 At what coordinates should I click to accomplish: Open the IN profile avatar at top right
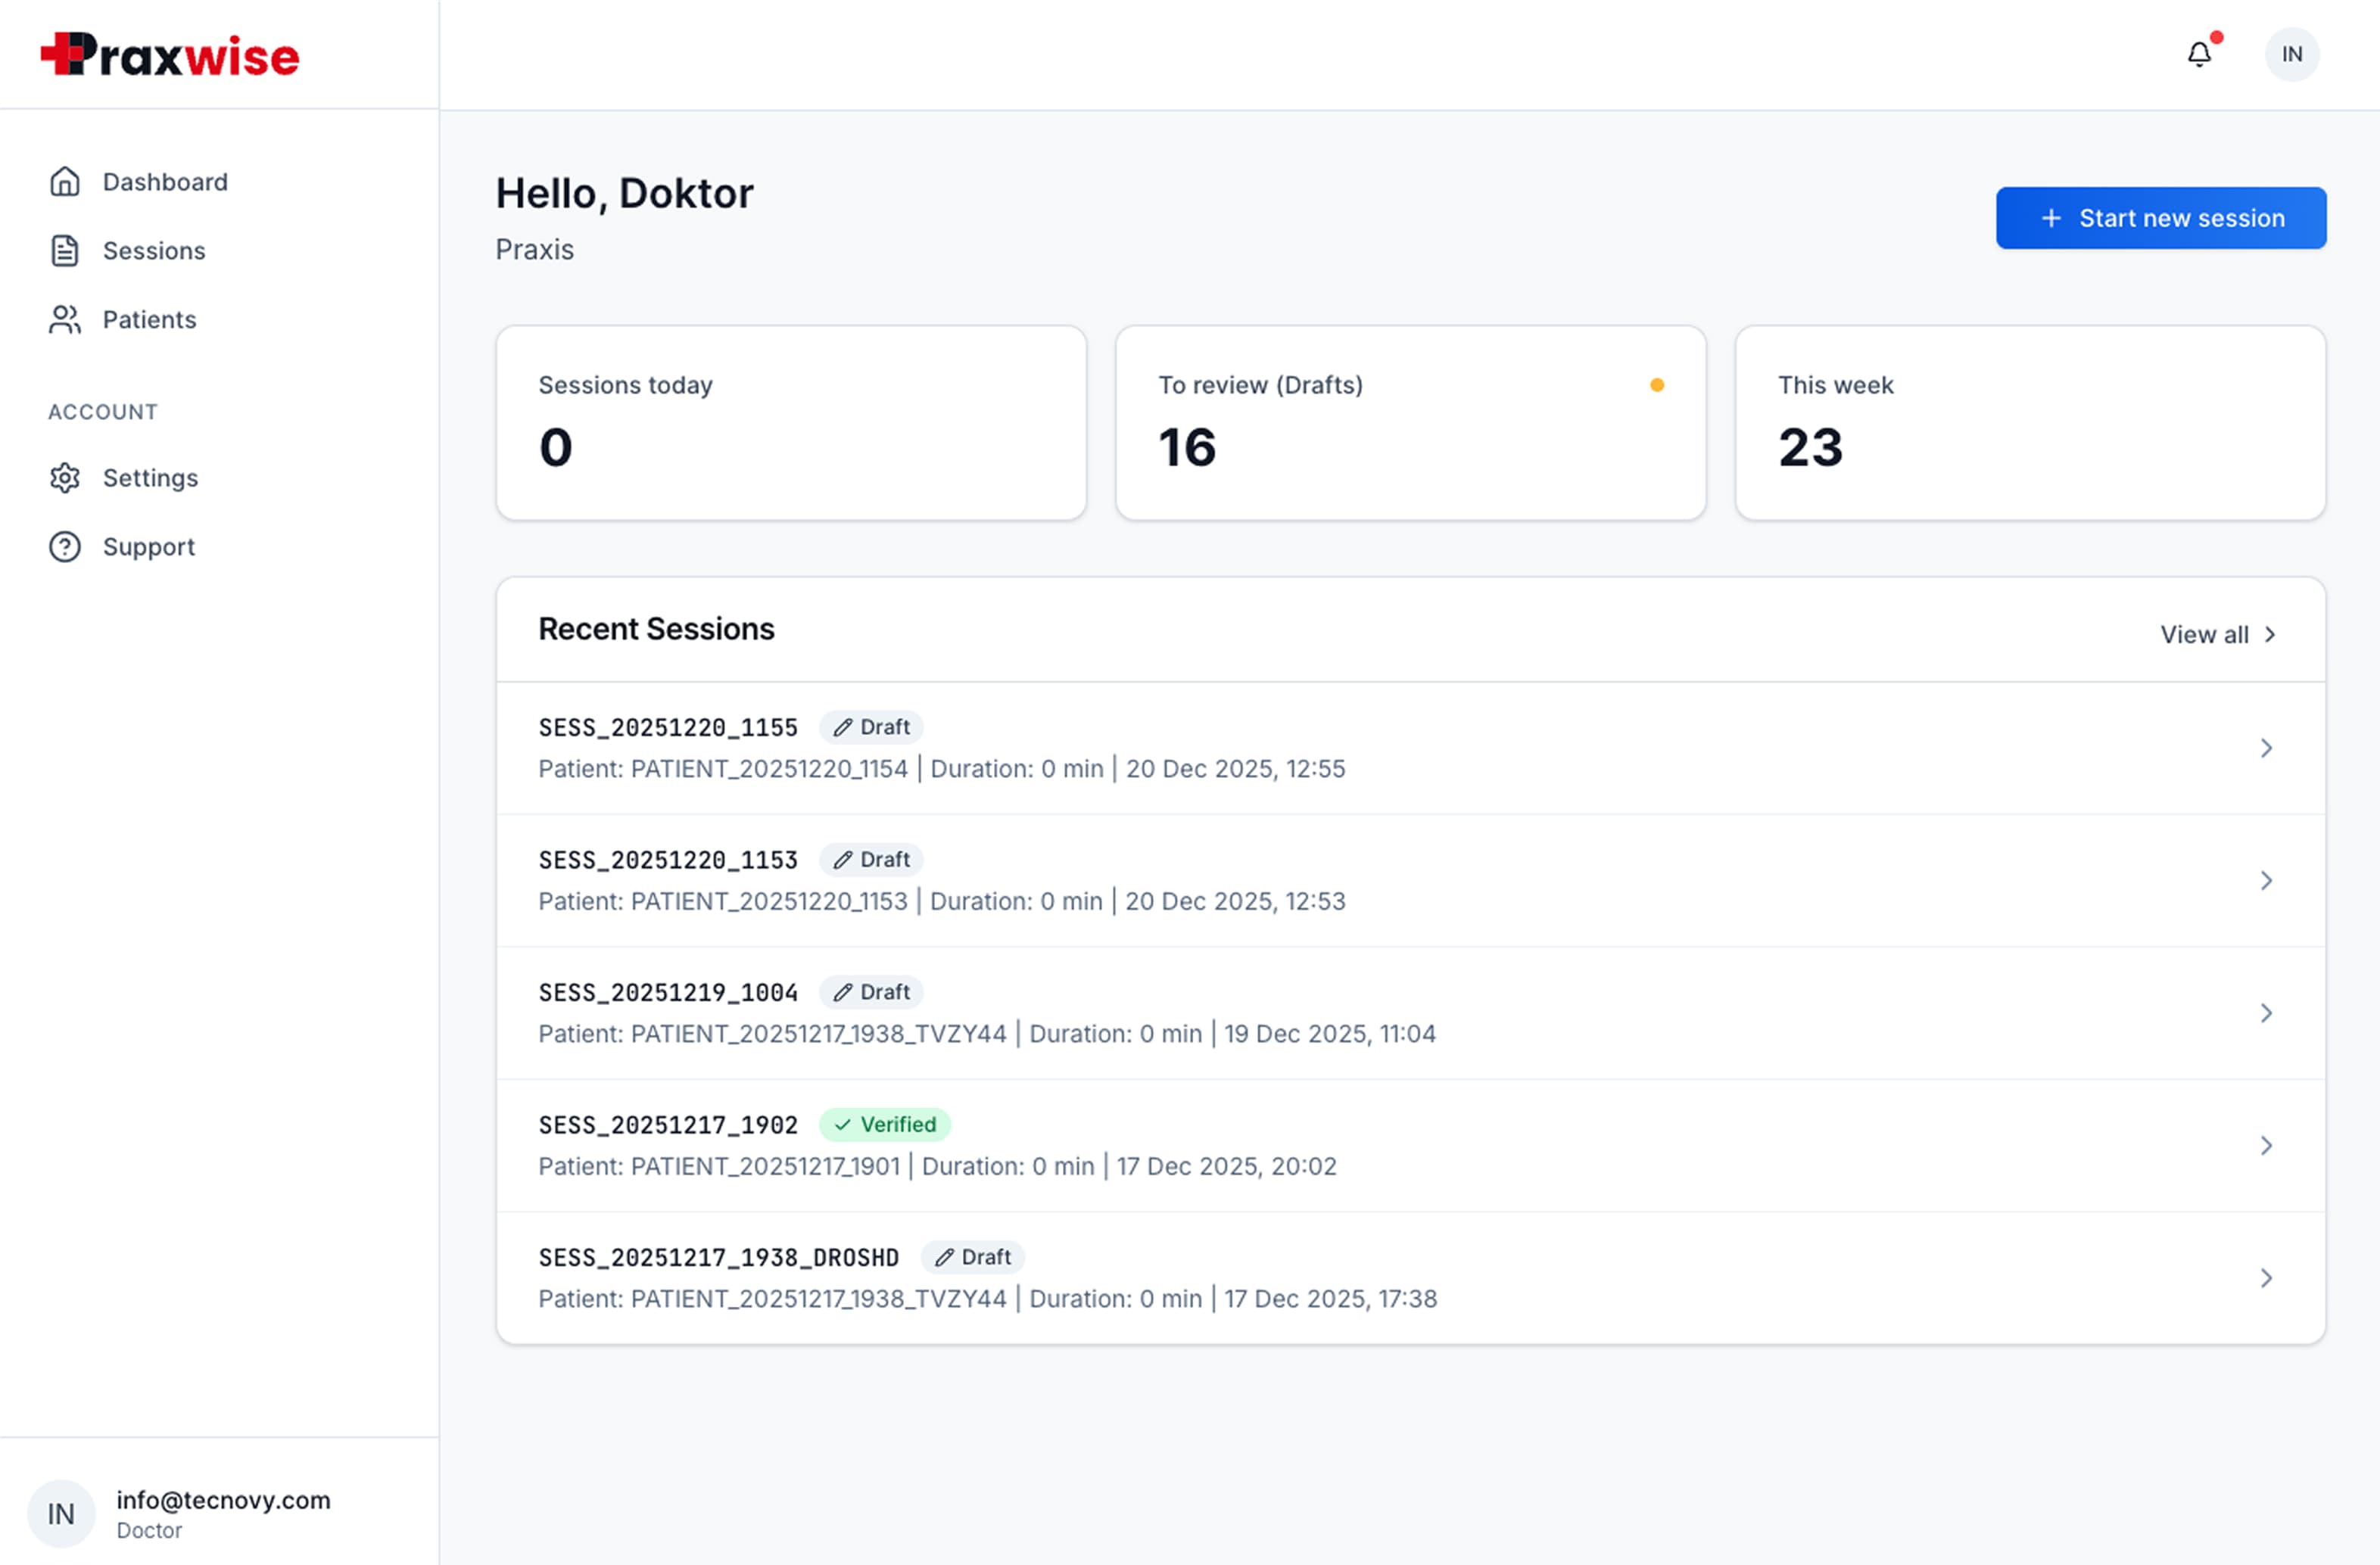coord(2292,54)
